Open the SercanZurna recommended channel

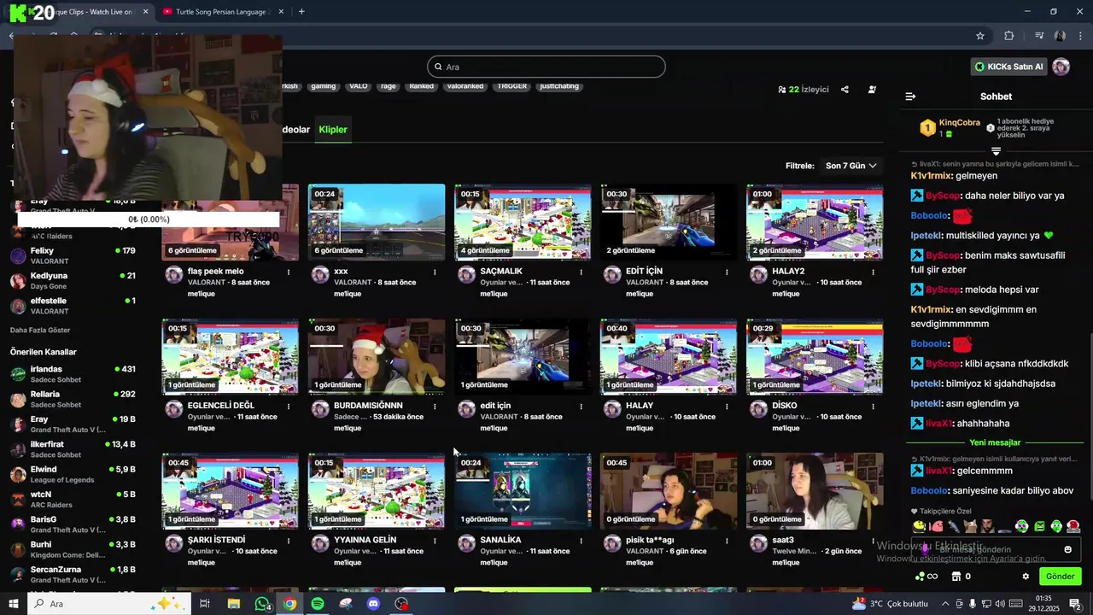click(73, 574)
